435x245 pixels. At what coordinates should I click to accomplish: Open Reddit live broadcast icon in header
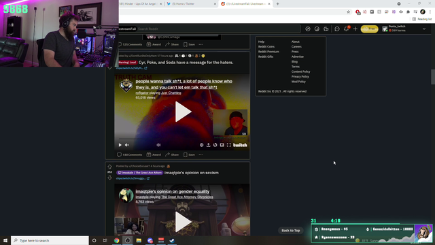click(326, 29)
